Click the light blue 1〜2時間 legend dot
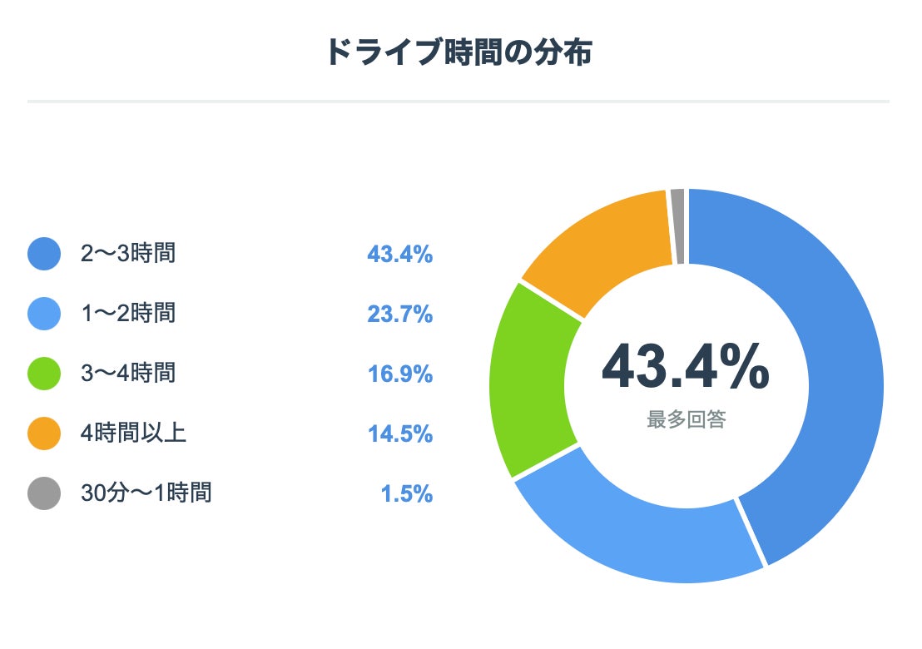The image size is (922, 649). [44, 314]
